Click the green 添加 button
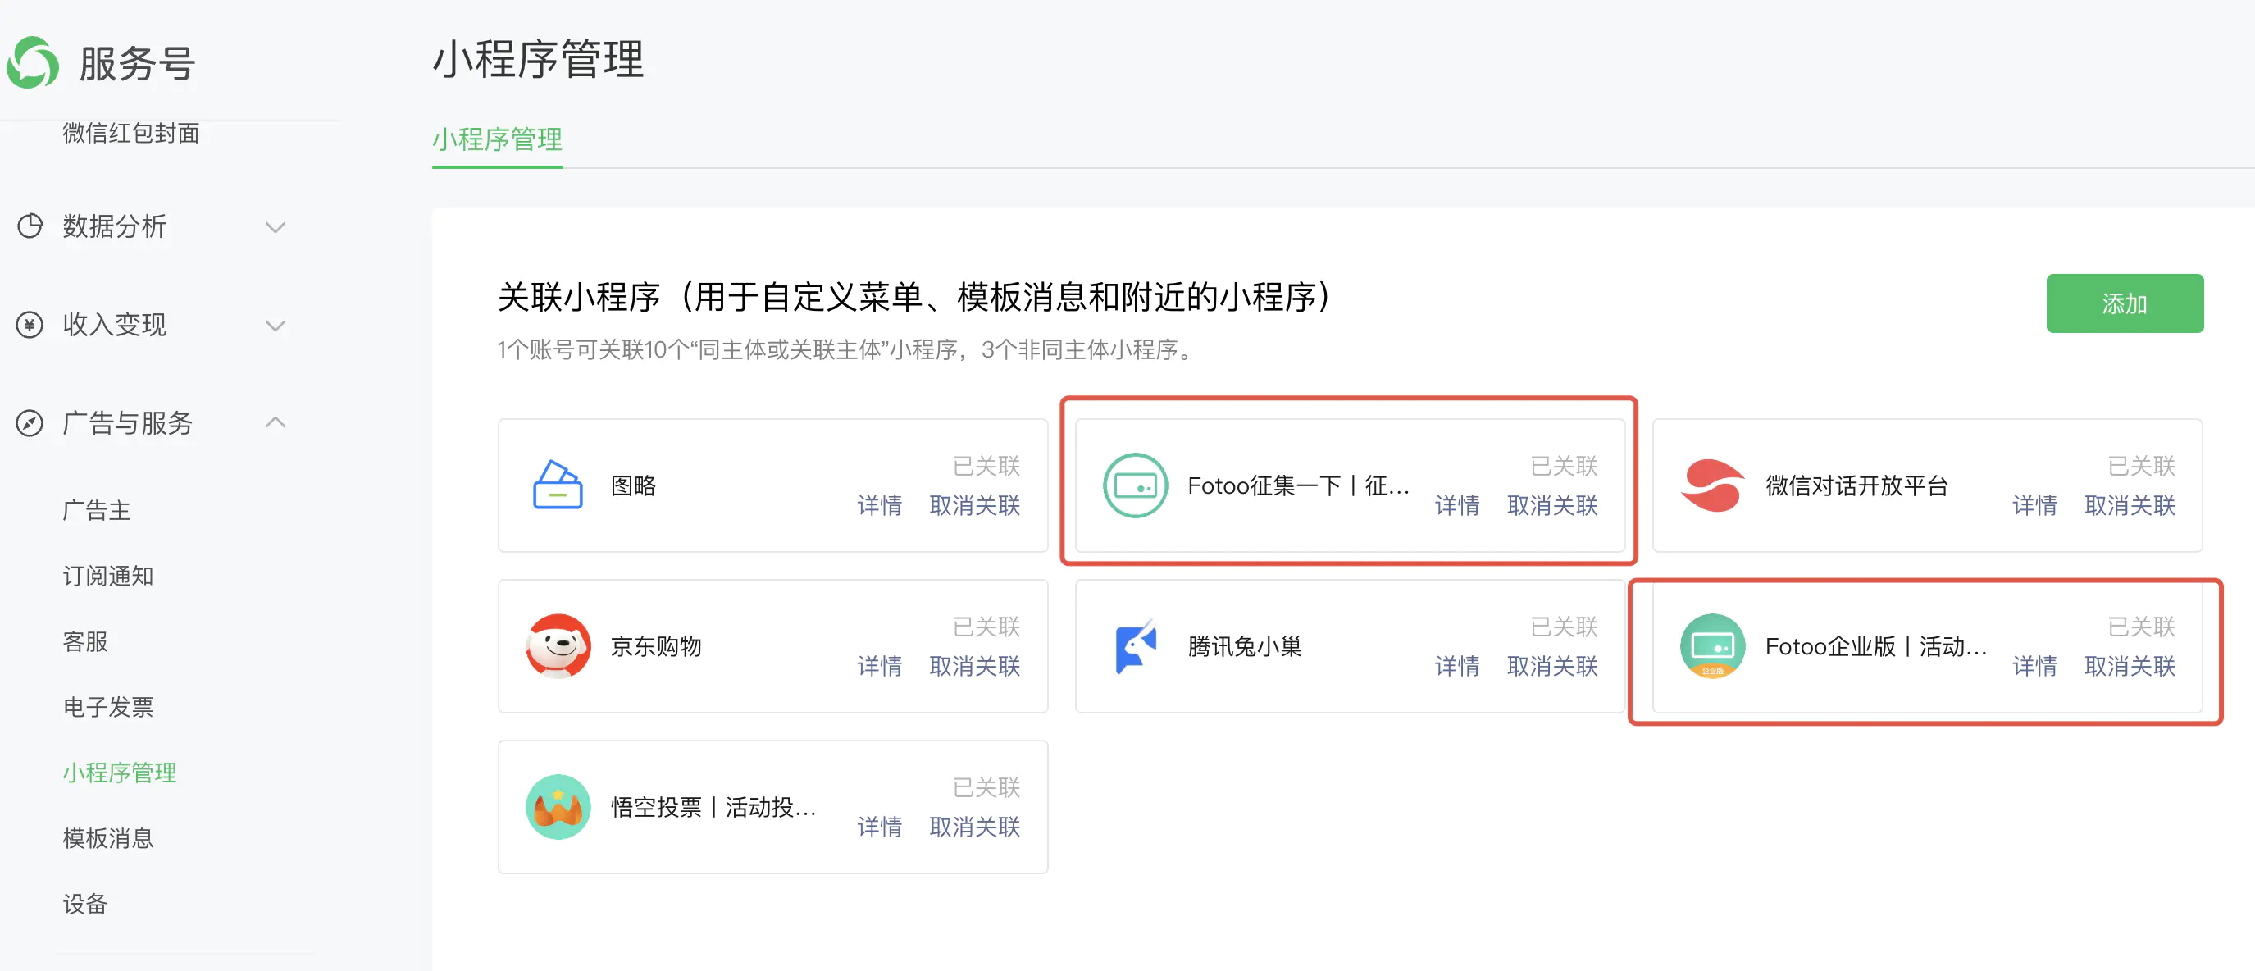 (2125, 303)
